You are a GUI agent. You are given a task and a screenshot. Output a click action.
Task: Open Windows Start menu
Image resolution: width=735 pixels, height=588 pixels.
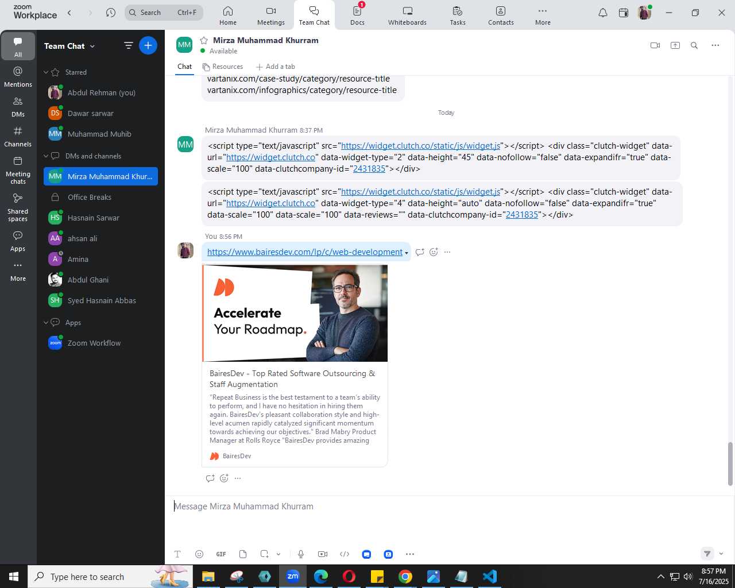[x=14, y=577]
